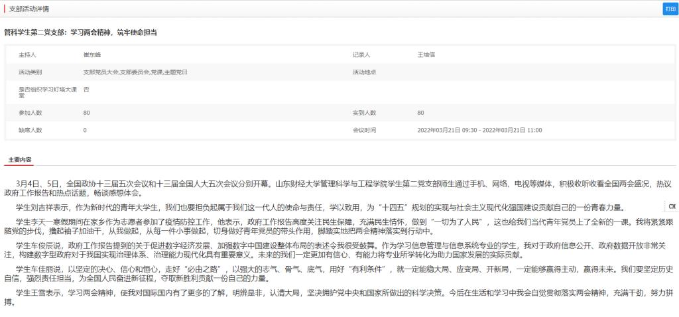Click the CH input method indicator
Screen dimensions: 679x317
[x=671, y=206]
